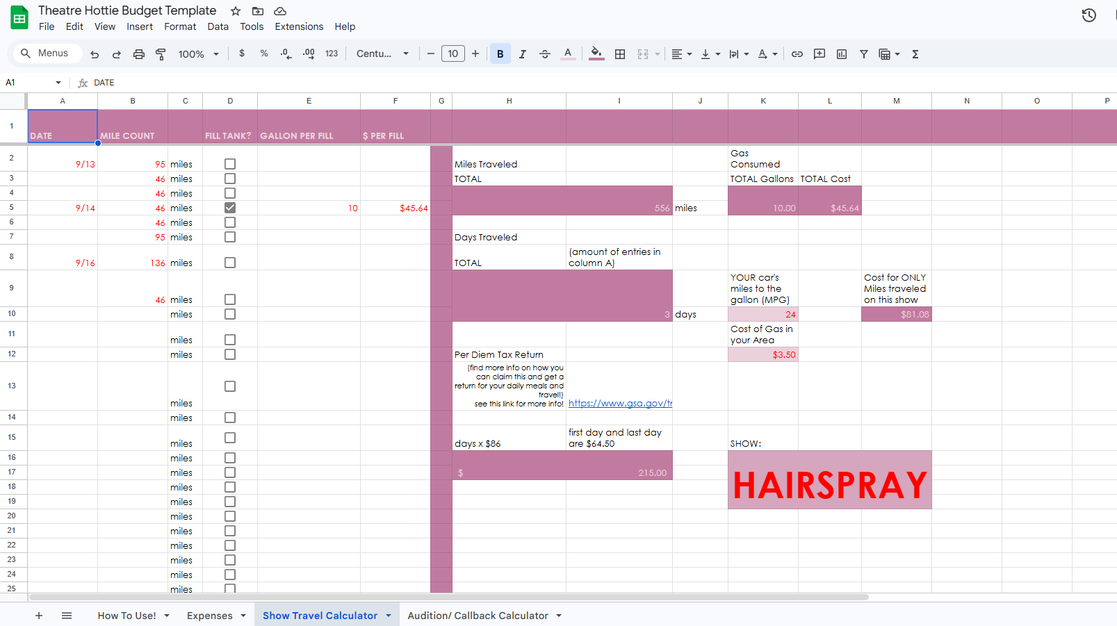Add new sheet plus icon
Screen dimensions: 1117x626
pyautogui.click(x=39, y=616)
